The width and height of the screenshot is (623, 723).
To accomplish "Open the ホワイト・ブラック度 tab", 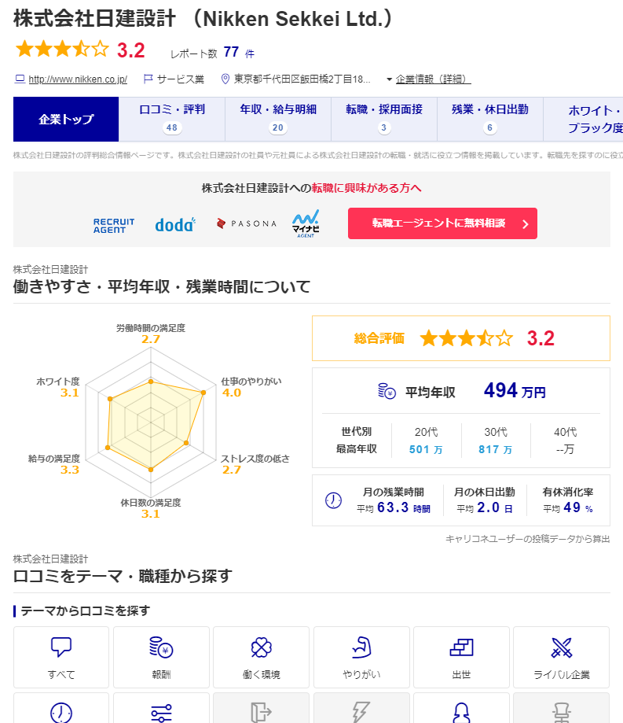I will coord(584,119).
